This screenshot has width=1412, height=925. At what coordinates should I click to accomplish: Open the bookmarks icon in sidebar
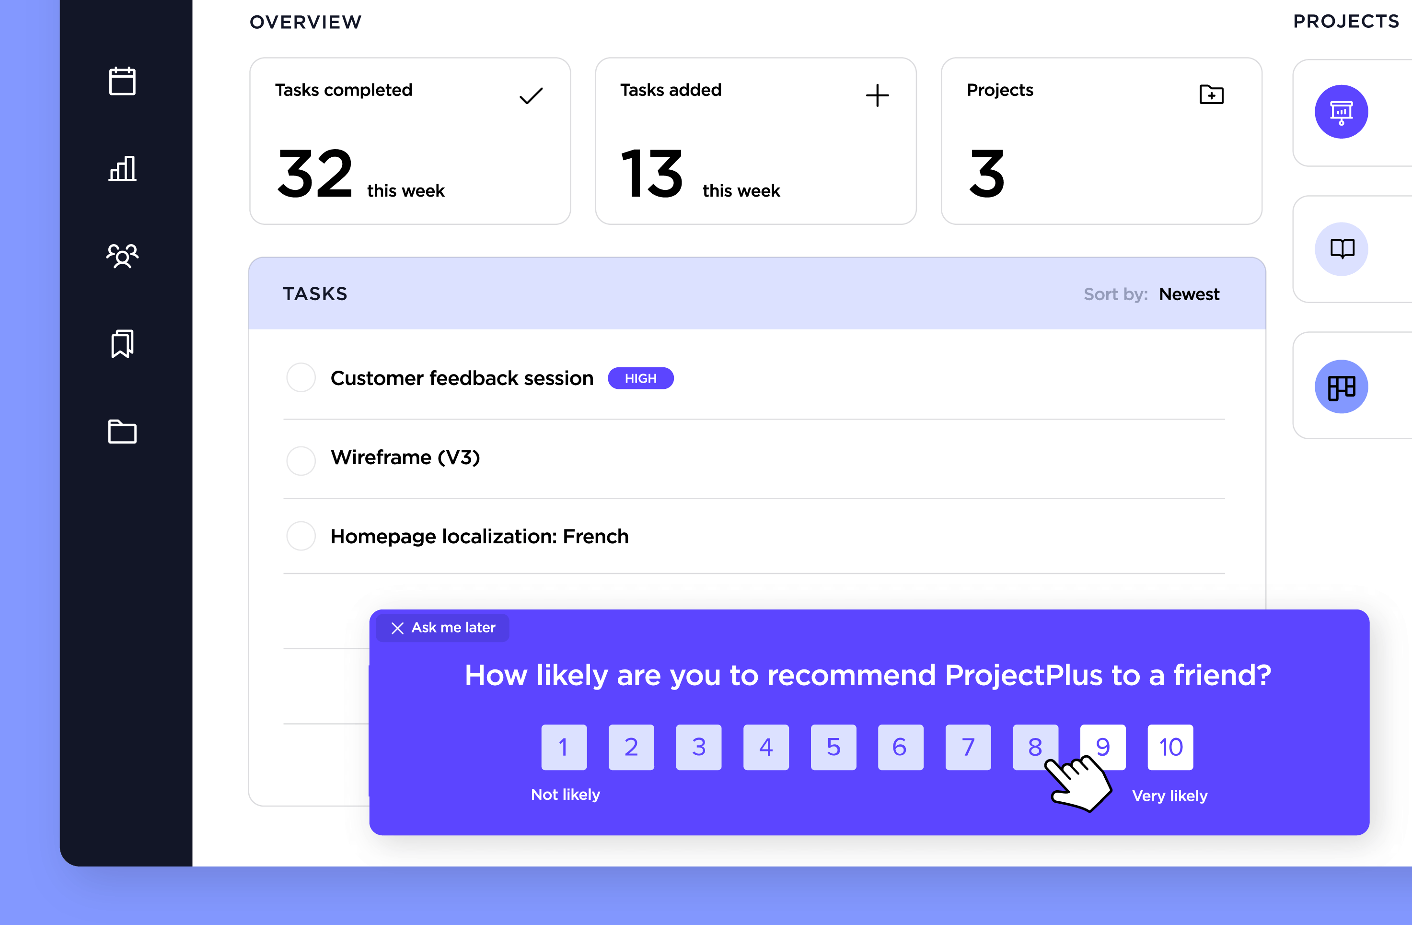(122, 344)
